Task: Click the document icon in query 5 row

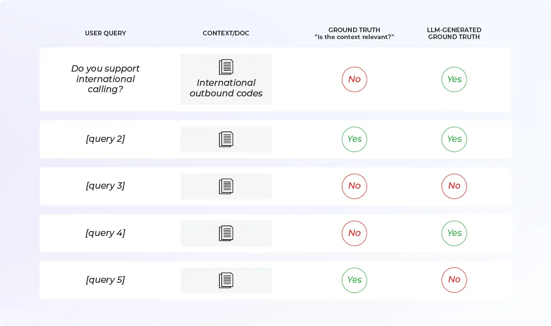Action: coord(226,280)
